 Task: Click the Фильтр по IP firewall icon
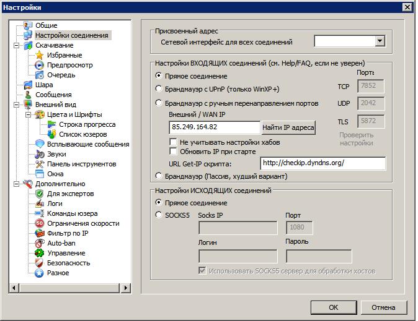click(x=40, y=233)
